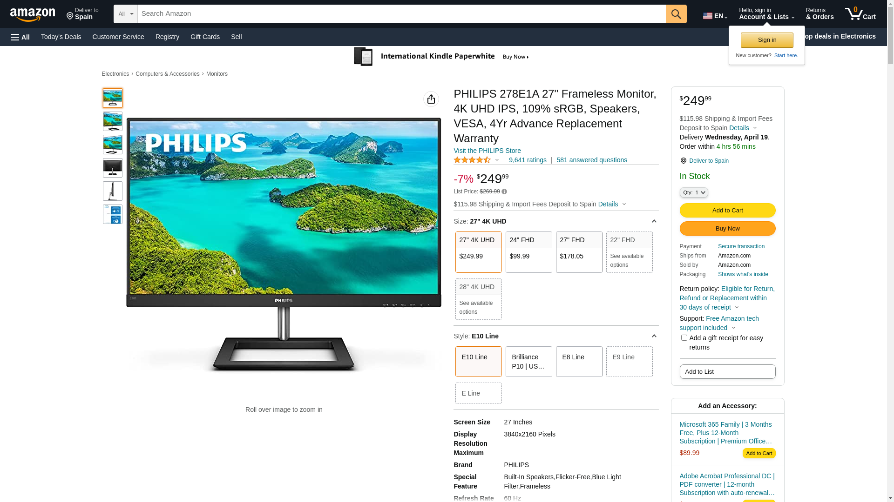Collapse the Size options section

pos(654,221)
